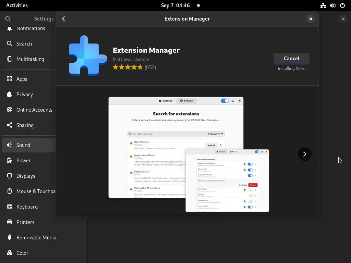Click the Online Accounts at-sign icon

[9, 110]
